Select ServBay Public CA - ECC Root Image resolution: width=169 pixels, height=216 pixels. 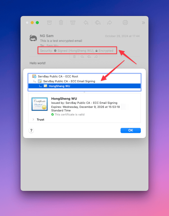[x=84, y=76]
